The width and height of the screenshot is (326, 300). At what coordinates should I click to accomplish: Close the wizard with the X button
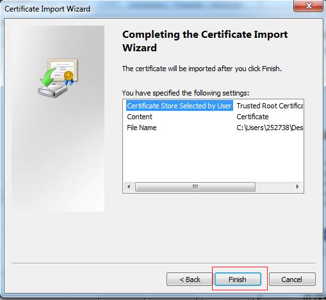[x=308, y=6]
